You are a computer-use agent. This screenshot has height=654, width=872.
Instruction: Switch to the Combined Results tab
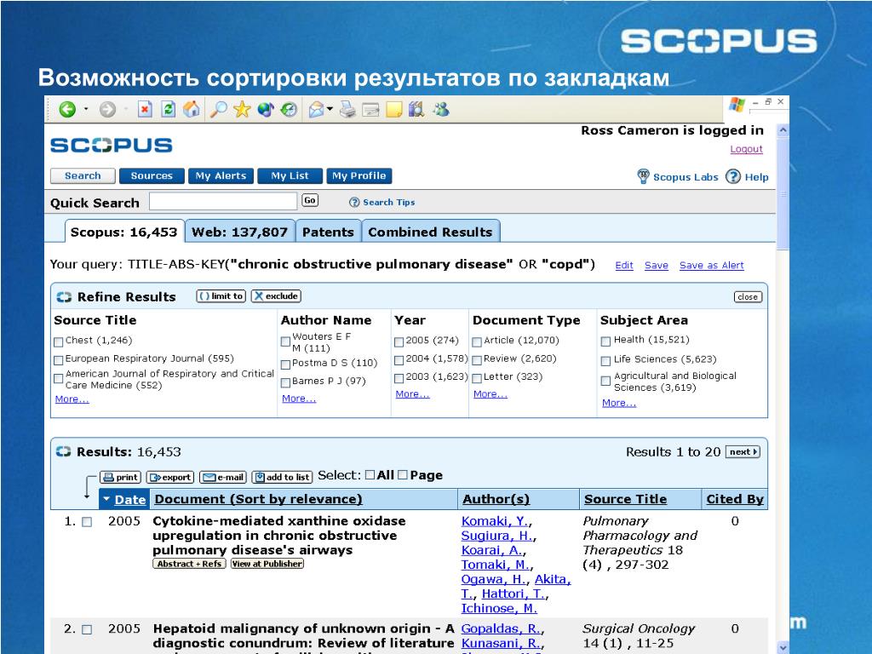(430, 232)
